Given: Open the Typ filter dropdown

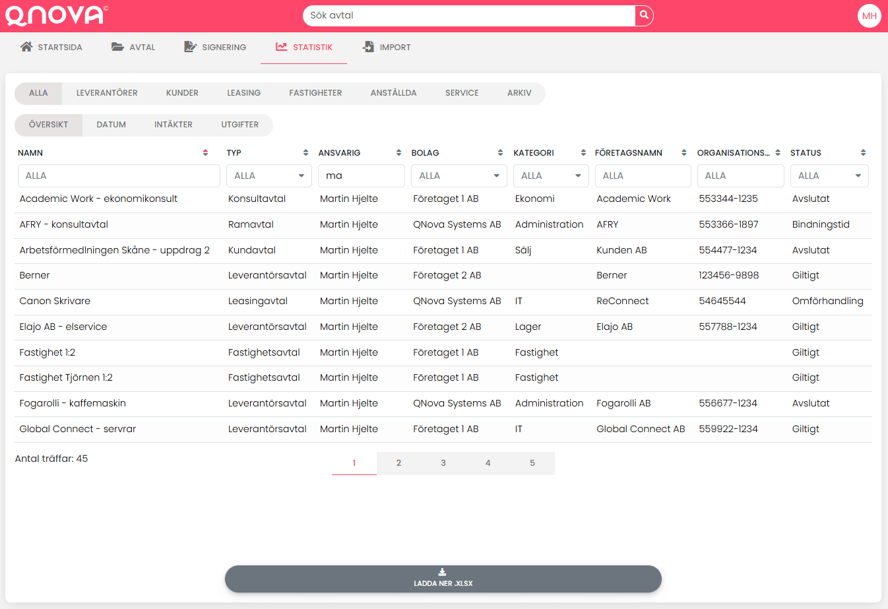Looking at the screenshot, I should [269, 176].
